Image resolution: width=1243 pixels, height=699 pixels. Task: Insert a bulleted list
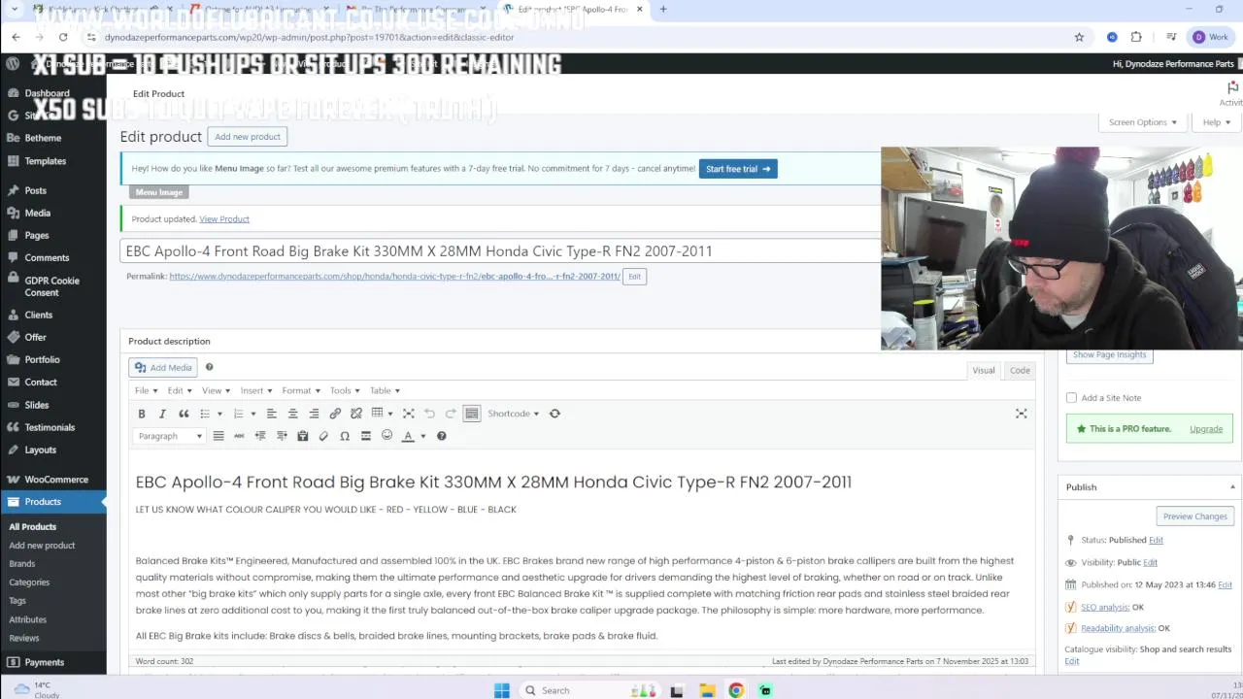pyautogui.click(x=205, y=414)
